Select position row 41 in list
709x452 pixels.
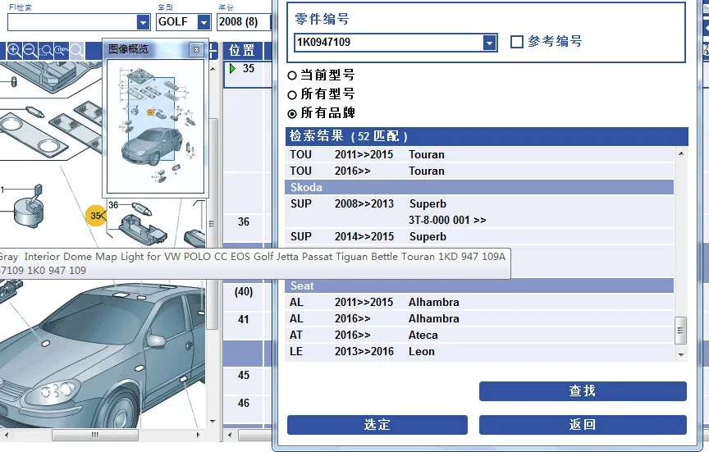pos(243,320)
